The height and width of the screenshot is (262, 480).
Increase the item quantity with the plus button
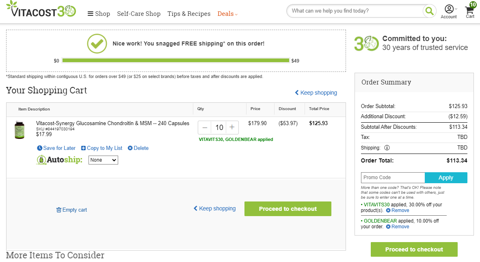tap(232, 127)
